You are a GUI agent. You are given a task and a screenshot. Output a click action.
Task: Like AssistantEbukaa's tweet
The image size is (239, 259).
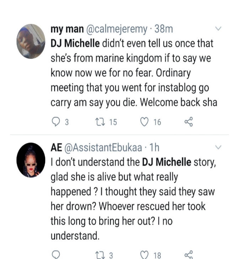[144, 255]
